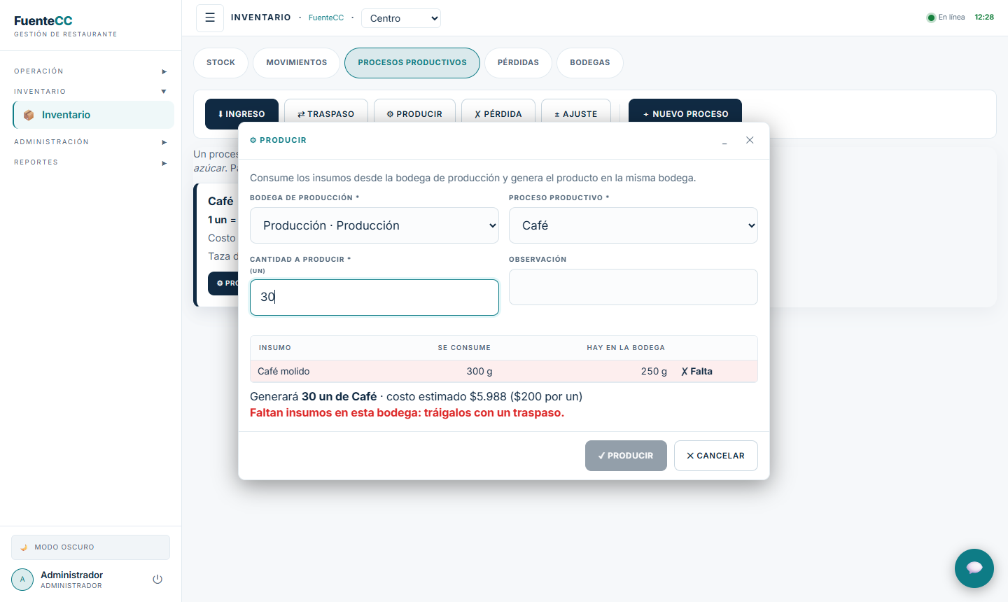Open the Bodega de Producción dropdown
This screenshot has height=602, width=1008.
tap(374, 225)
